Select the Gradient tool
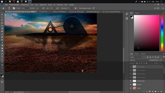This screenshot has width=165, height=93. [x=2, y=45]
